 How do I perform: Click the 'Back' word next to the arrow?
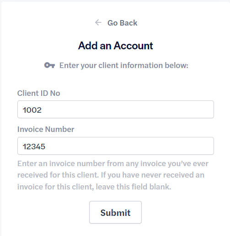tap(128, 23)
